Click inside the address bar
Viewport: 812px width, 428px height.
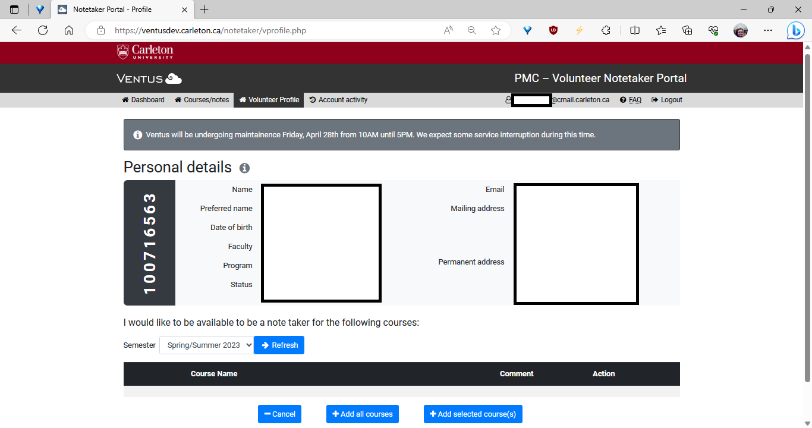[267, 30]
